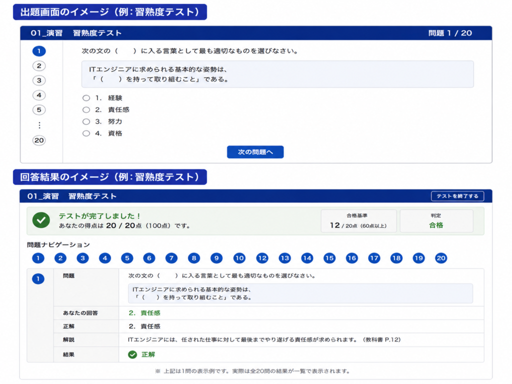Click the large green completion checkmark icon
Viewport: 512px width, 384px height.
click(41, 220)
